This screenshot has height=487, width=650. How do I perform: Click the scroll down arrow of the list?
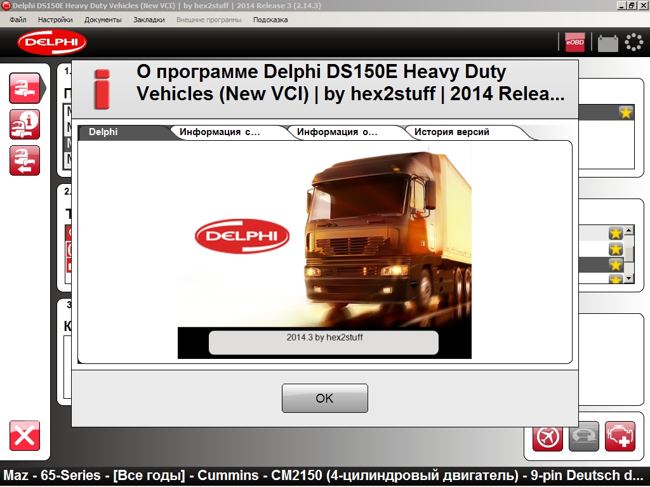(x=629, y=278)
